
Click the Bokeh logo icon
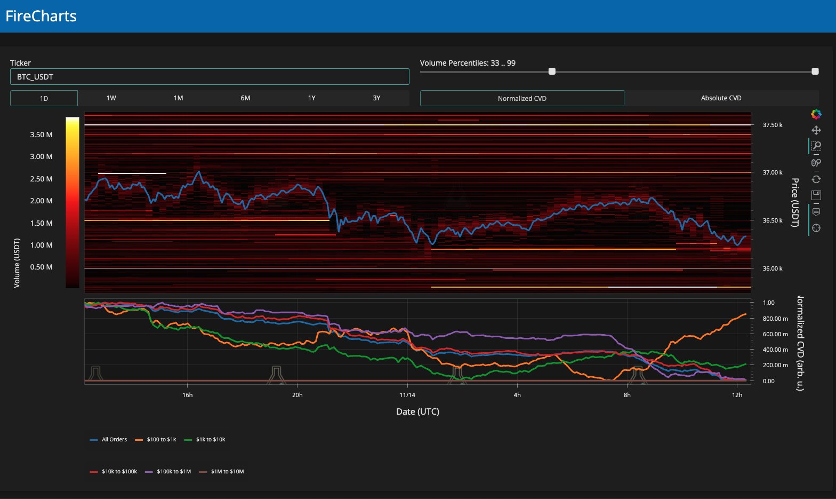(x=816, y=114)
